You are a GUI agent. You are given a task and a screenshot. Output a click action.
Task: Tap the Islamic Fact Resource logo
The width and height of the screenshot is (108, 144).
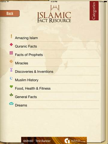tap(54, 14)
